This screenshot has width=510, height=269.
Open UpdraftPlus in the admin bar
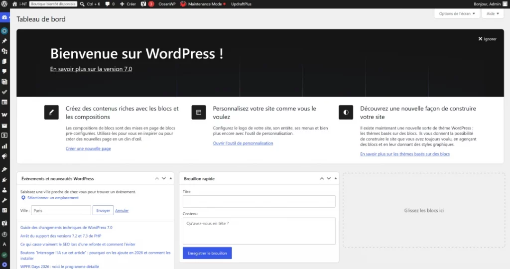(x=241, y=4)
